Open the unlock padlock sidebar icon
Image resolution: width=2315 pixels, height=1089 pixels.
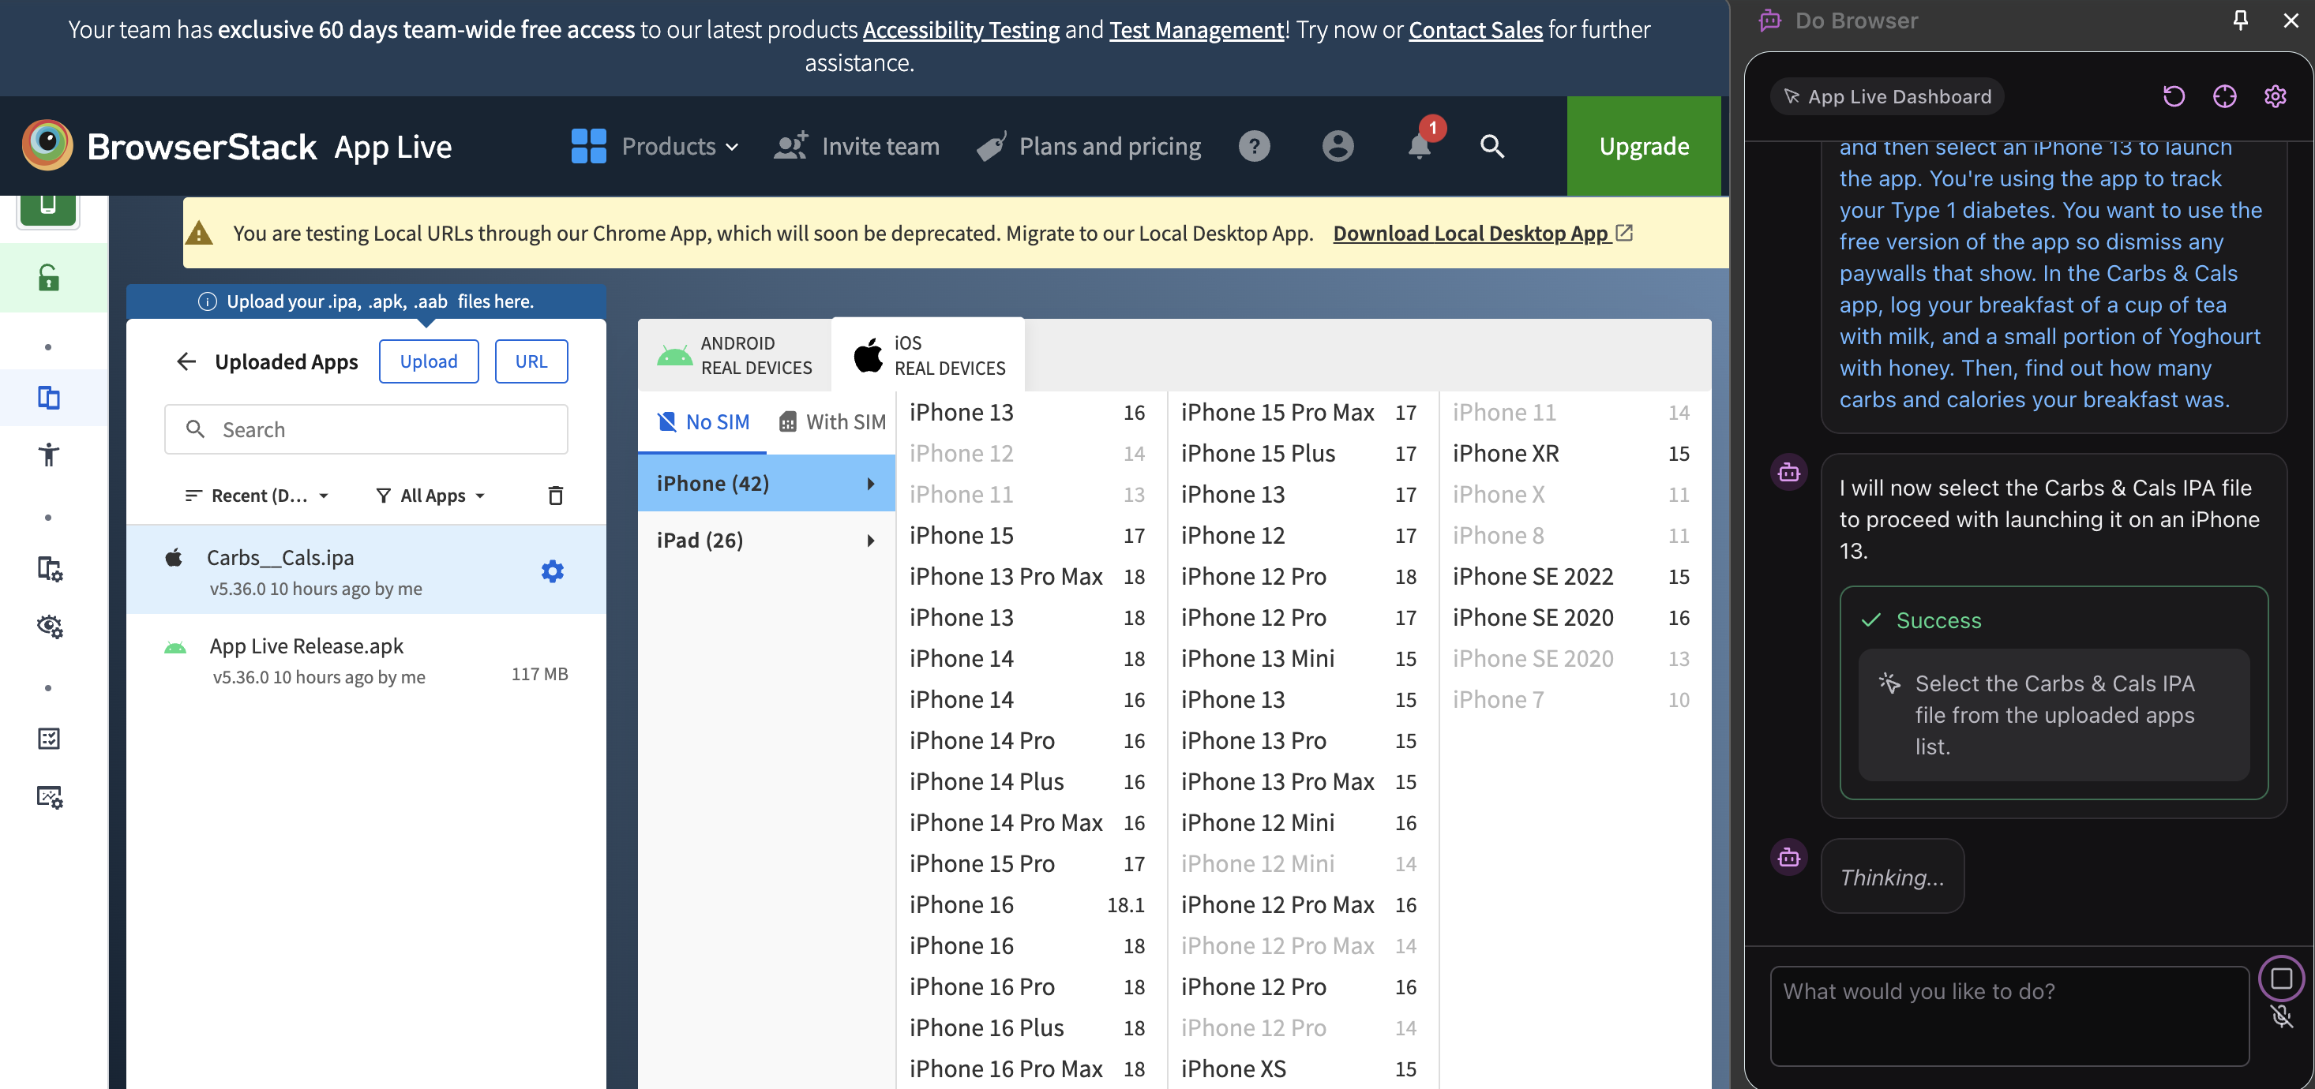coord(48,279)
